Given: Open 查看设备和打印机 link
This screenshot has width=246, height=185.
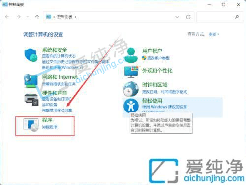Looking at the screenshot, I should pos(57,99).
